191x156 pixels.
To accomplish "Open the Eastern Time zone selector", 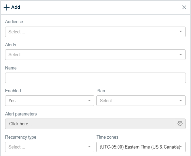I will point(141,147).
